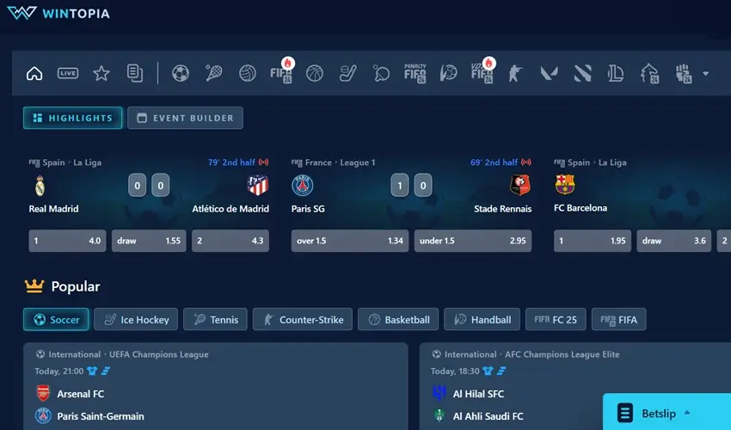This screenshot has width=731, height=430.
Task: Bet on draw at 1.55
Action: 149,241
